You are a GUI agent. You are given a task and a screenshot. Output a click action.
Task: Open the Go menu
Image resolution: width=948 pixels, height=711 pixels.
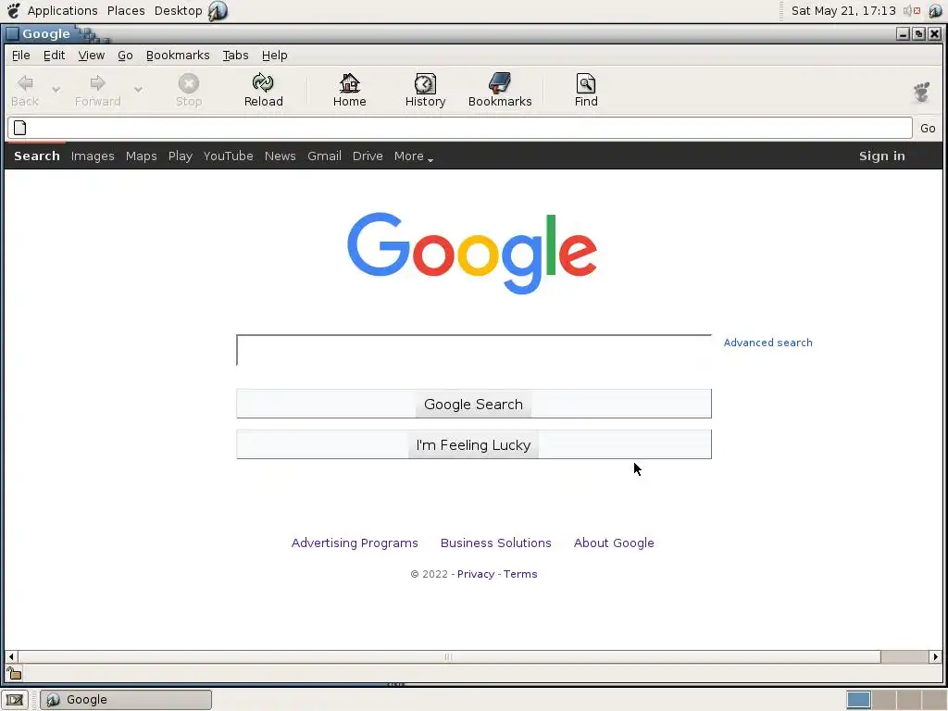(125, 55)
